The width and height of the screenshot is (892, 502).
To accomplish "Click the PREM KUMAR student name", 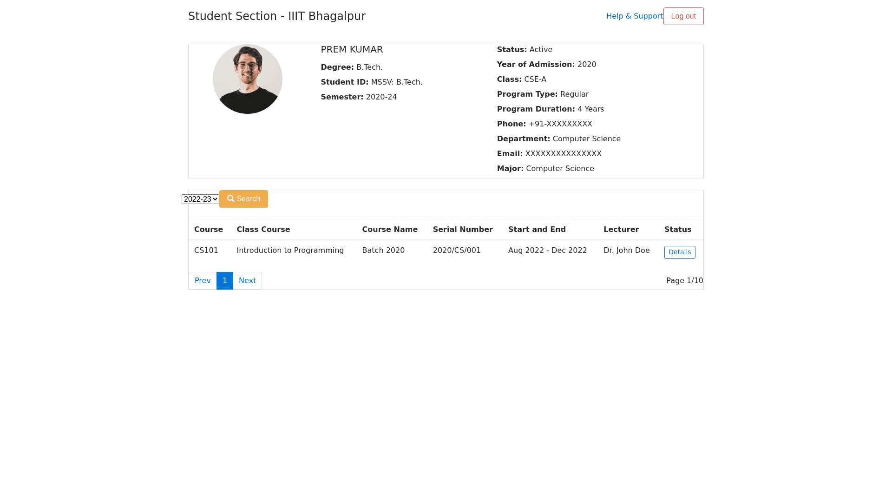I will (x=352, y=50).
